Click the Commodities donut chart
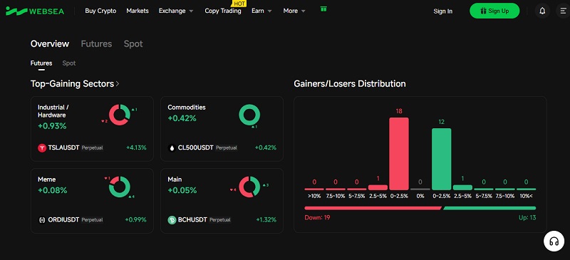This screenshot has height=260, width=570. (249, 115)
